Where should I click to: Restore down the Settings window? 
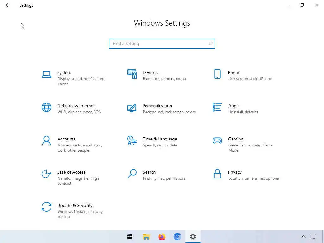coord(302,5)
